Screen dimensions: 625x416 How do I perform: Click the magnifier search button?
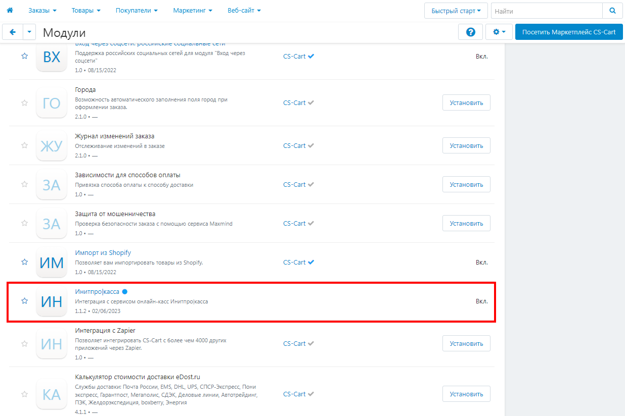(x=612, y=11)
